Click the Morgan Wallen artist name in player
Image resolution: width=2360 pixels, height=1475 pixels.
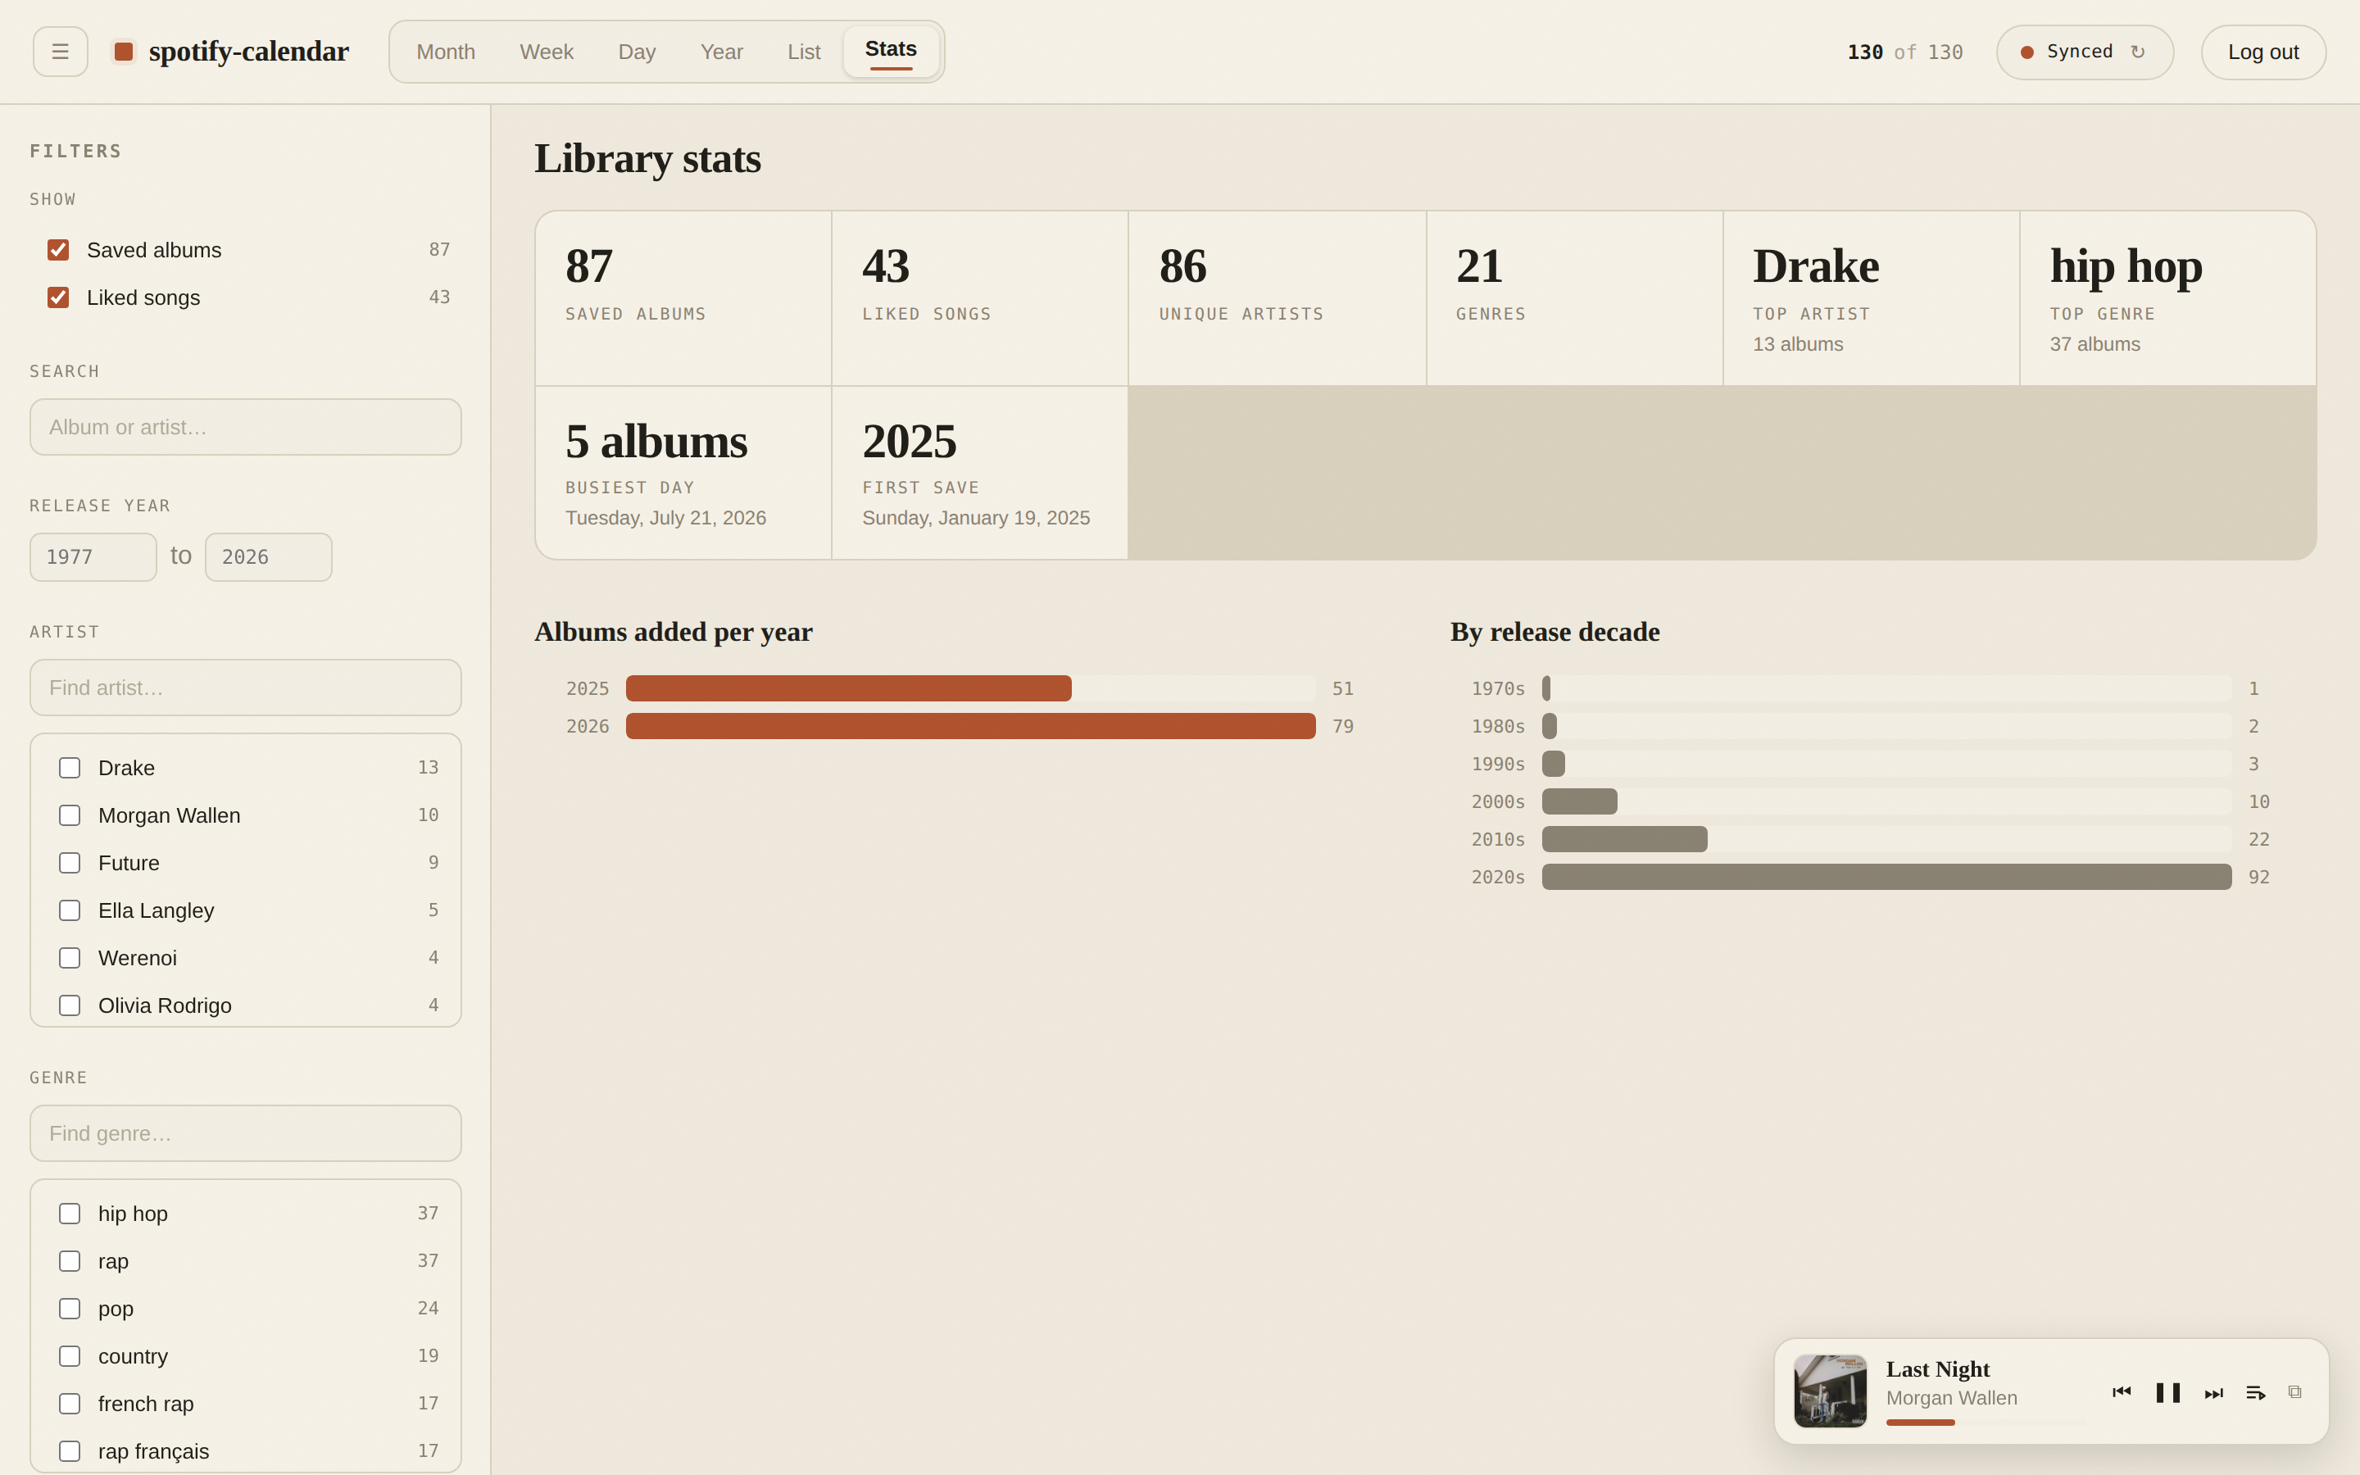coord(1951,1398)
